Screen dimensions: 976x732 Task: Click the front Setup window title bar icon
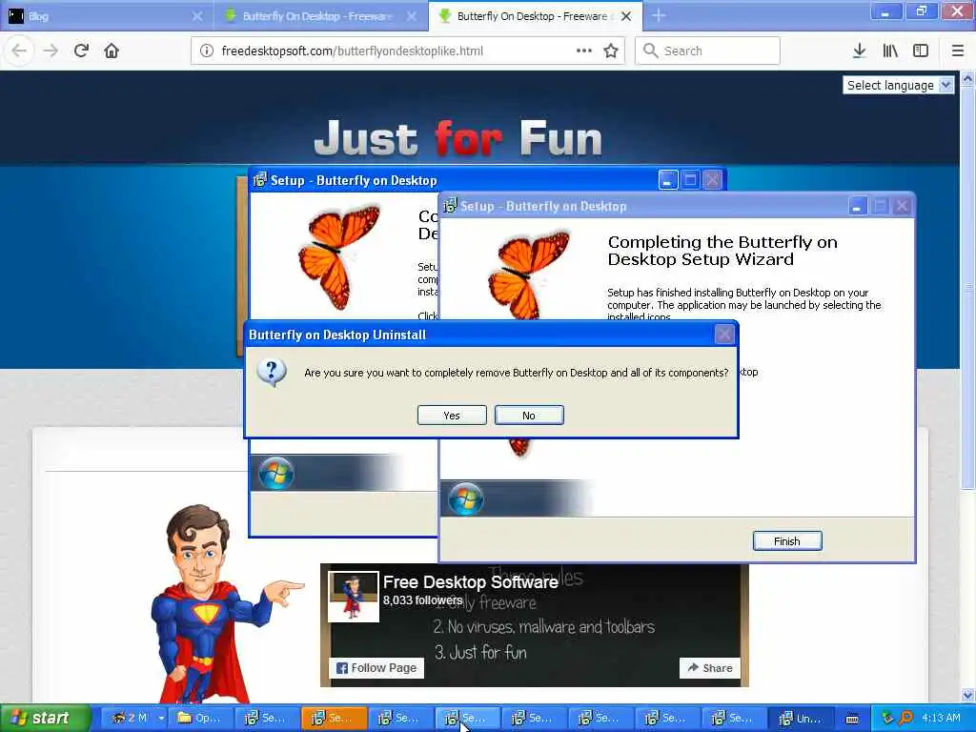click(450, 206)
